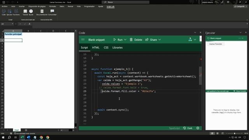Open the Code pane options chevron
The height and width of the screenshot is (140, 249).
tap(195, 33)
